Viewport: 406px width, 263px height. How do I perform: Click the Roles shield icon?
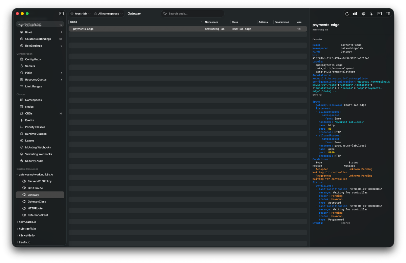point(22,32)
